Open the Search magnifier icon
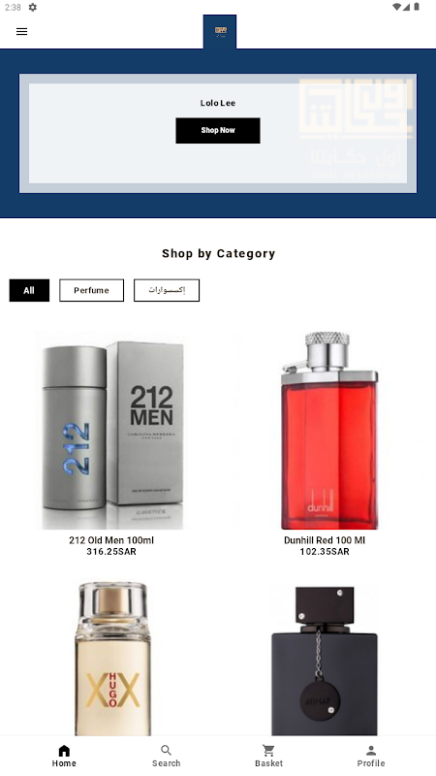The image size is (436, 776). click(167, 750)
